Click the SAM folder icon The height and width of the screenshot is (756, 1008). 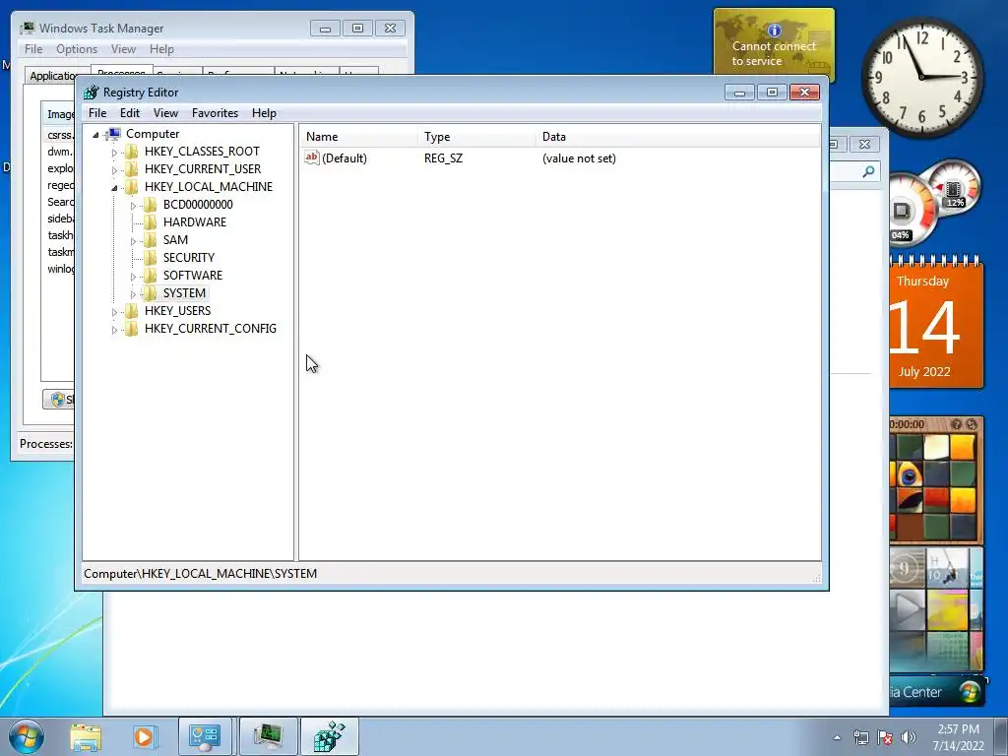coord(150,240)
